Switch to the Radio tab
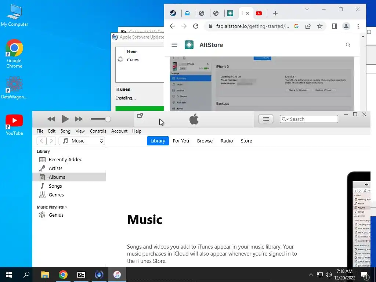The image size is (376, 282). [x=227, y=141]
